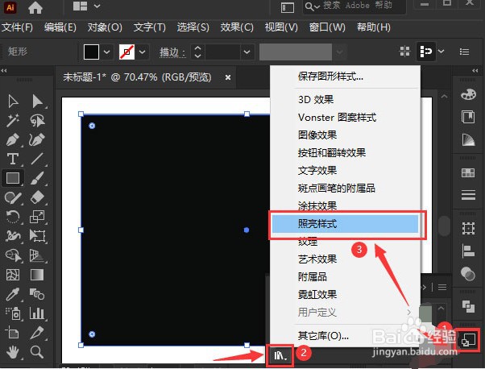Image resolution: width=485 pixels, height=369 pixels.
Task: Select the Magic Wand tool
Action: click(x=13, y=120)
